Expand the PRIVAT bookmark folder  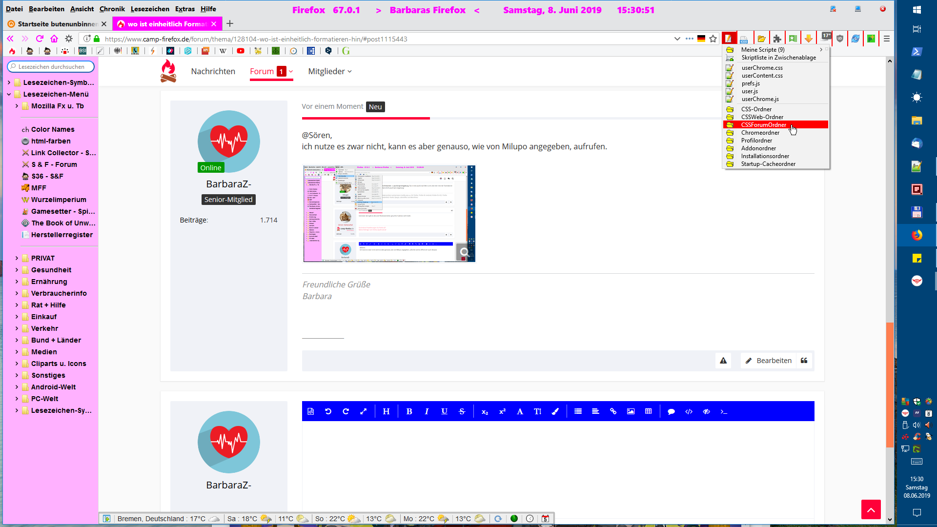17,258
